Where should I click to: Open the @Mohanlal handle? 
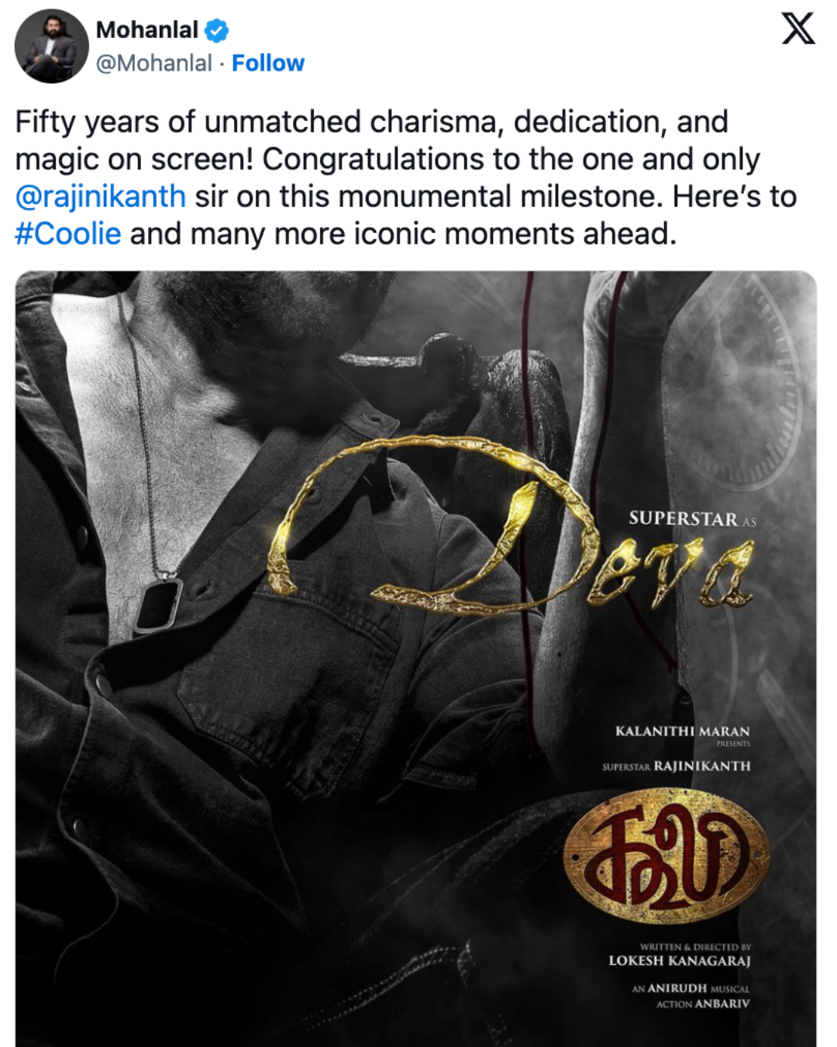click(x=153, y=63)
